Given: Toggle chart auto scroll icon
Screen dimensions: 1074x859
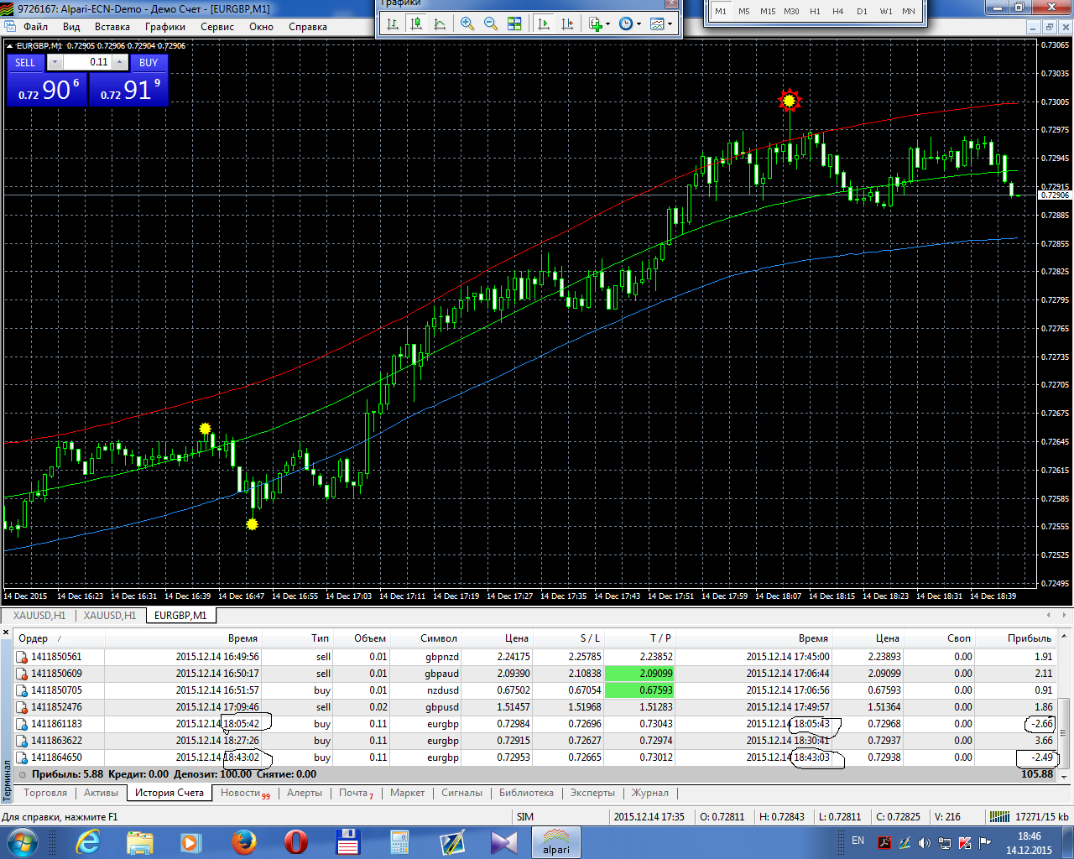Looking at the screenshot, I should pos(544,23).
